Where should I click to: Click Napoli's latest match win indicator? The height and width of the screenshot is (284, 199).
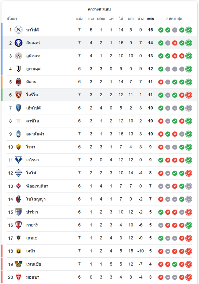click(x=189, y=30)
